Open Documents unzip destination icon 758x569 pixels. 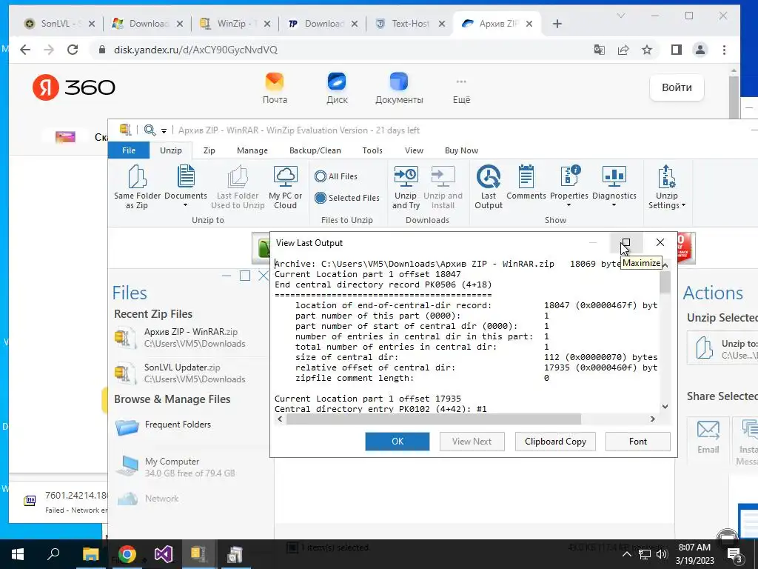[x=186, y=176]
